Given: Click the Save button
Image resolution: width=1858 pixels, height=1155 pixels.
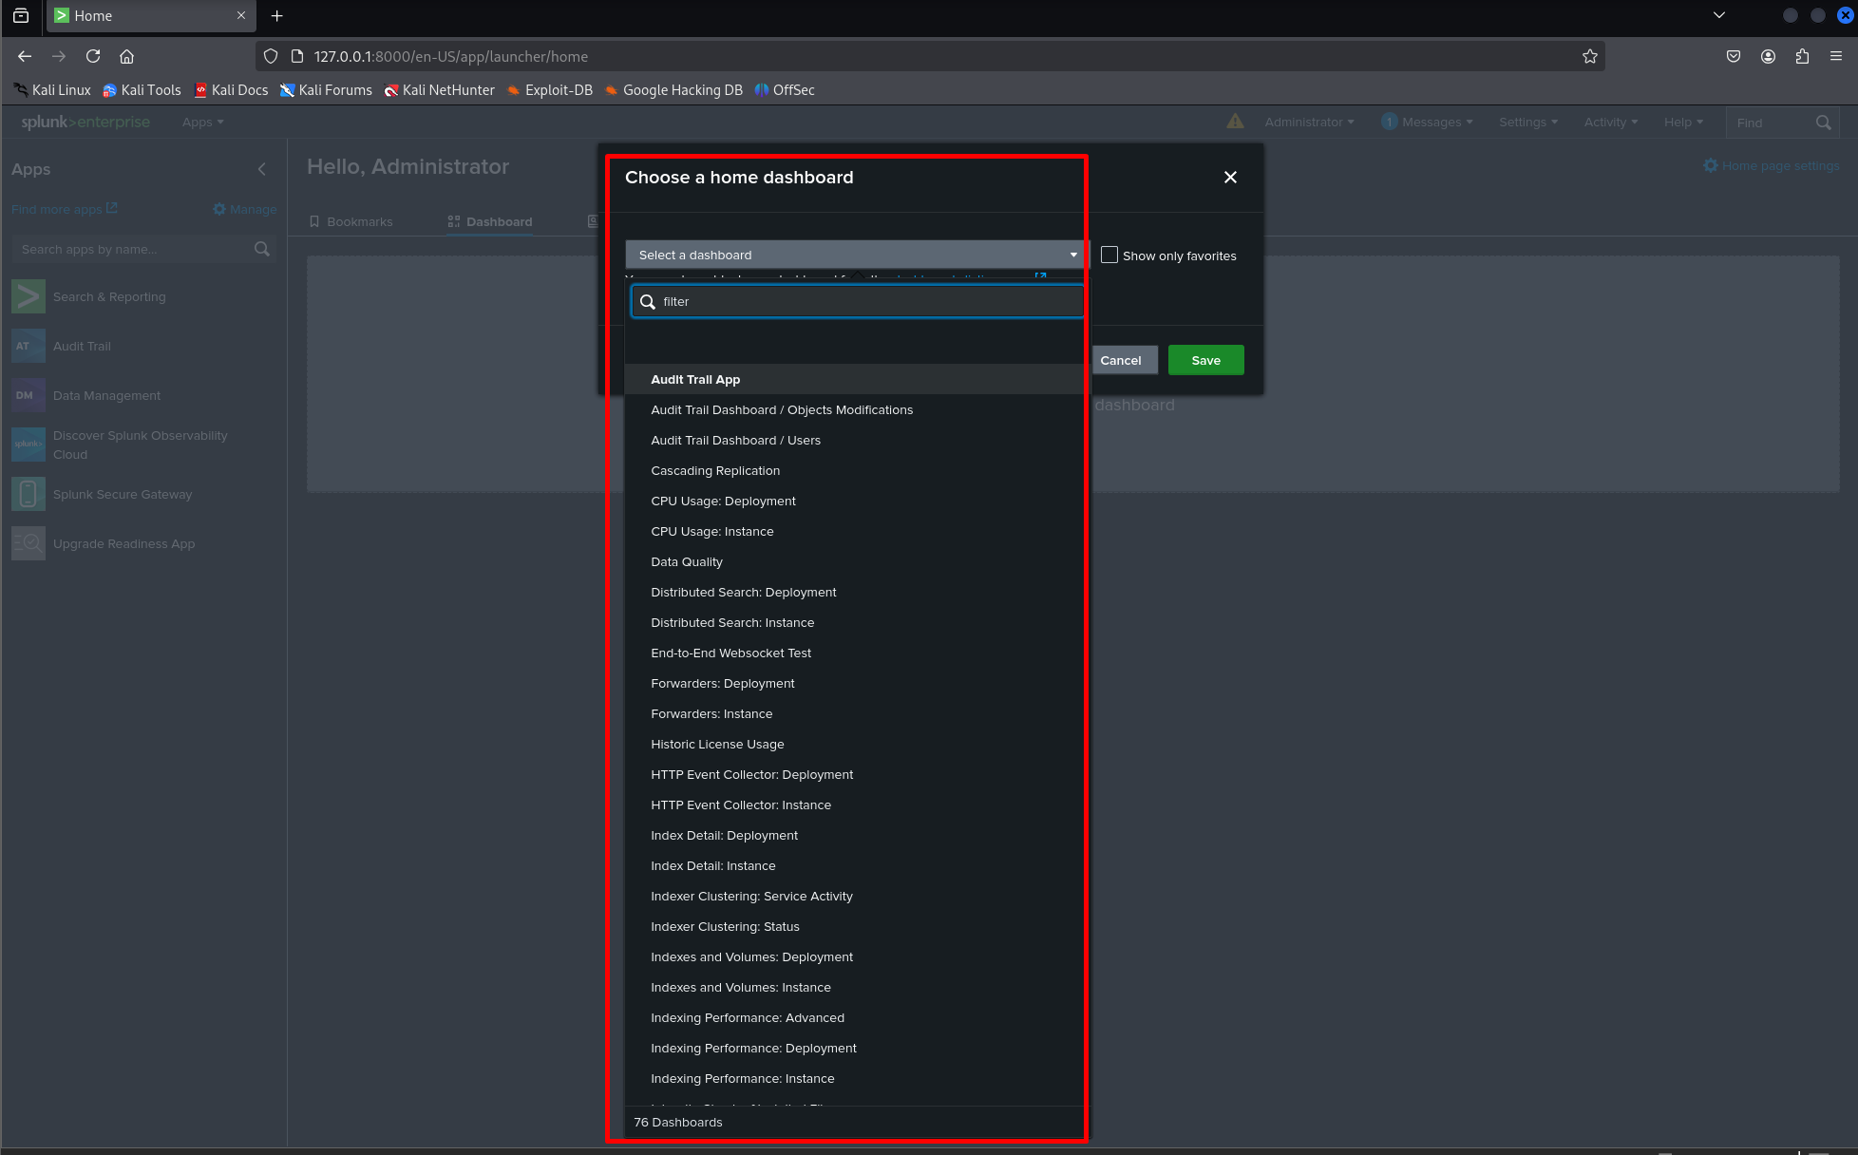Looking at the screenshot, I should point(1204,360).
